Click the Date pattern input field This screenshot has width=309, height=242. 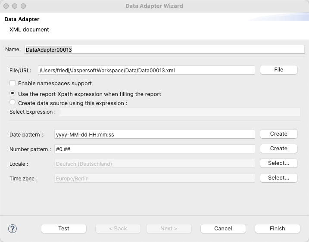[154, 134]
